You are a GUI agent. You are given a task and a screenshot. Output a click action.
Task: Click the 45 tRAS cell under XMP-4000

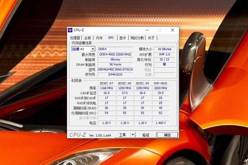(160, 108)
